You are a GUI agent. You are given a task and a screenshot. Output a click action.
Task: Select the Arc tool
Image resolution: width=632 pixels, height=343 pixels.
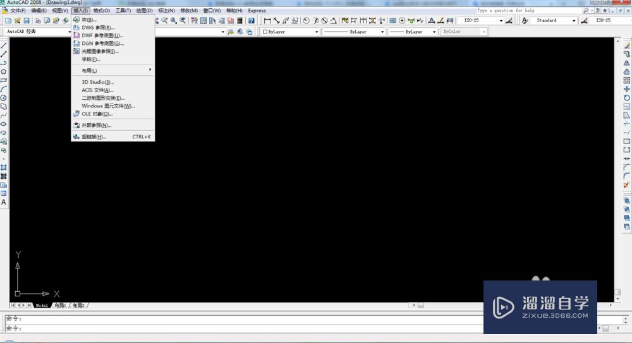4,89
